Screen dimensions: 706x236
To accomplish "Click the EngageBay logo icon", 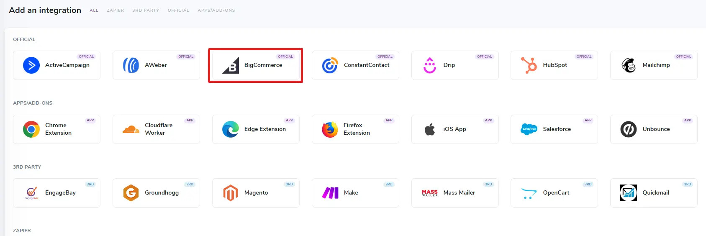I will [31, 193].
